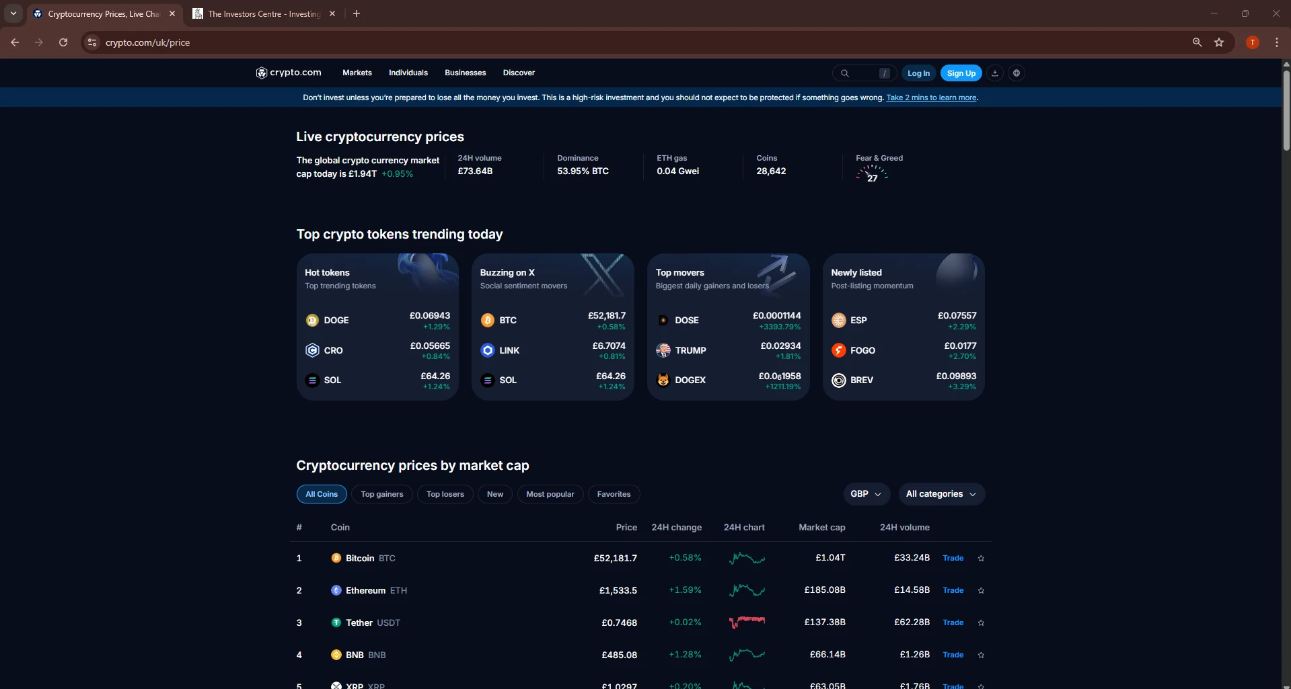
Task: Sort by the 24H volume column header
Action: tap(904, 528)
